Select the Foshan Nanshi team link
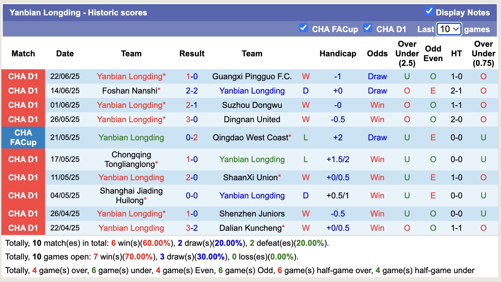The width and height of the screenshot is (501, 282). pyautogui.click(x=129, y=91)
